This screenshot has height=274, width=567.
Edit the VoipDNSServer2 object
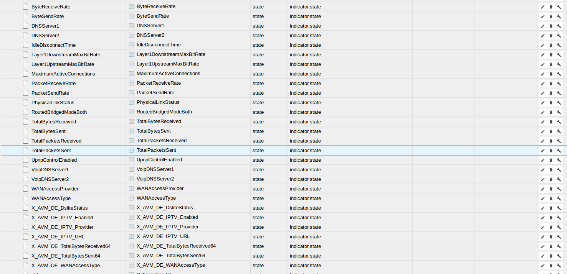(542, 179)
